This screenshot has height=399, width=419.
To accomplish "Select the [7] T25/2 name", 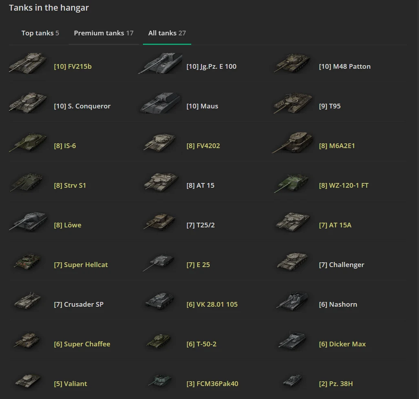I will coord(201,225).
